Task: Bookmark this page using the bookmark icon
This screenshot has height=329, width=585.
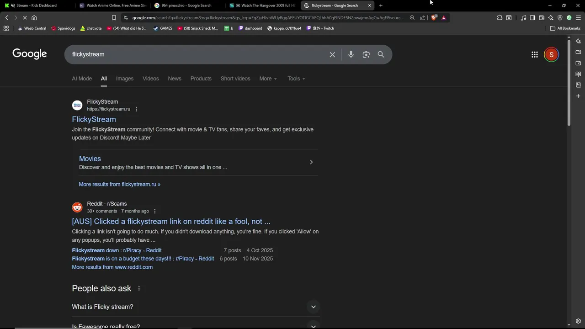Action: coord(114,18)
